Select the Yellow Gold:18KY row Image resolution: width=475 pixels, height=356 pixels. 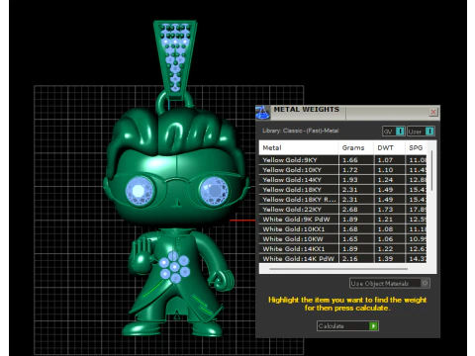tap(342, 190)
